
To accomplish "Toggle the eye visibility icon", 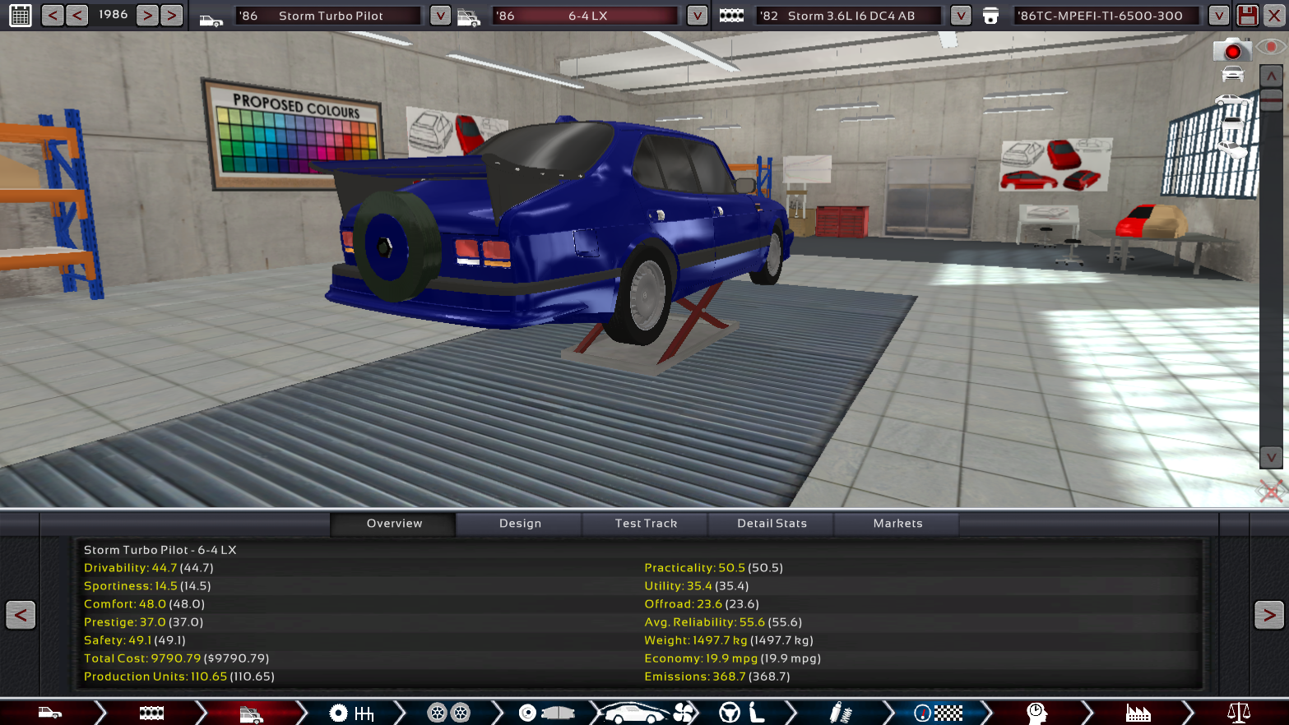I will pyautogui.click(x=1271, y=48).
